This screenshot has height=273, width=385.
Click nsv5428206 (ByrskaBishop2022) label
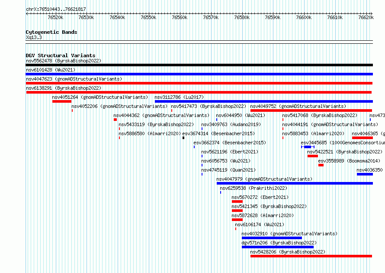click(x=288, y=252)
